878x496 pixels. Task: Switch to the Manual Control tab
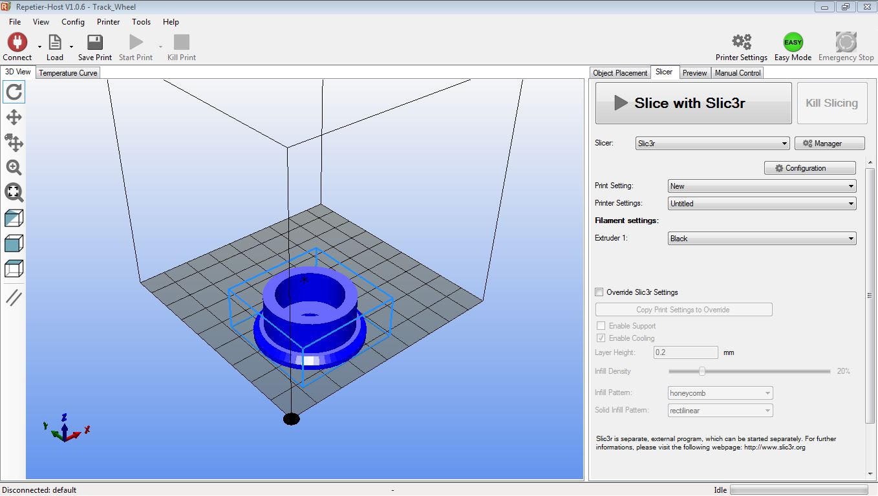738,73
